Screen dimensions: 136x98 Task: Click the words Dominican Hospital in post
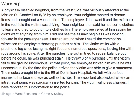pos(76,73)
